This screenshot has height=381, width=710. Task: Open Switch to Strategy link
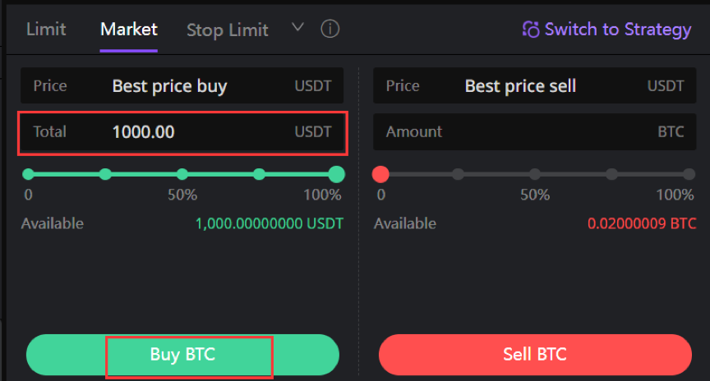tap(606, 30)
